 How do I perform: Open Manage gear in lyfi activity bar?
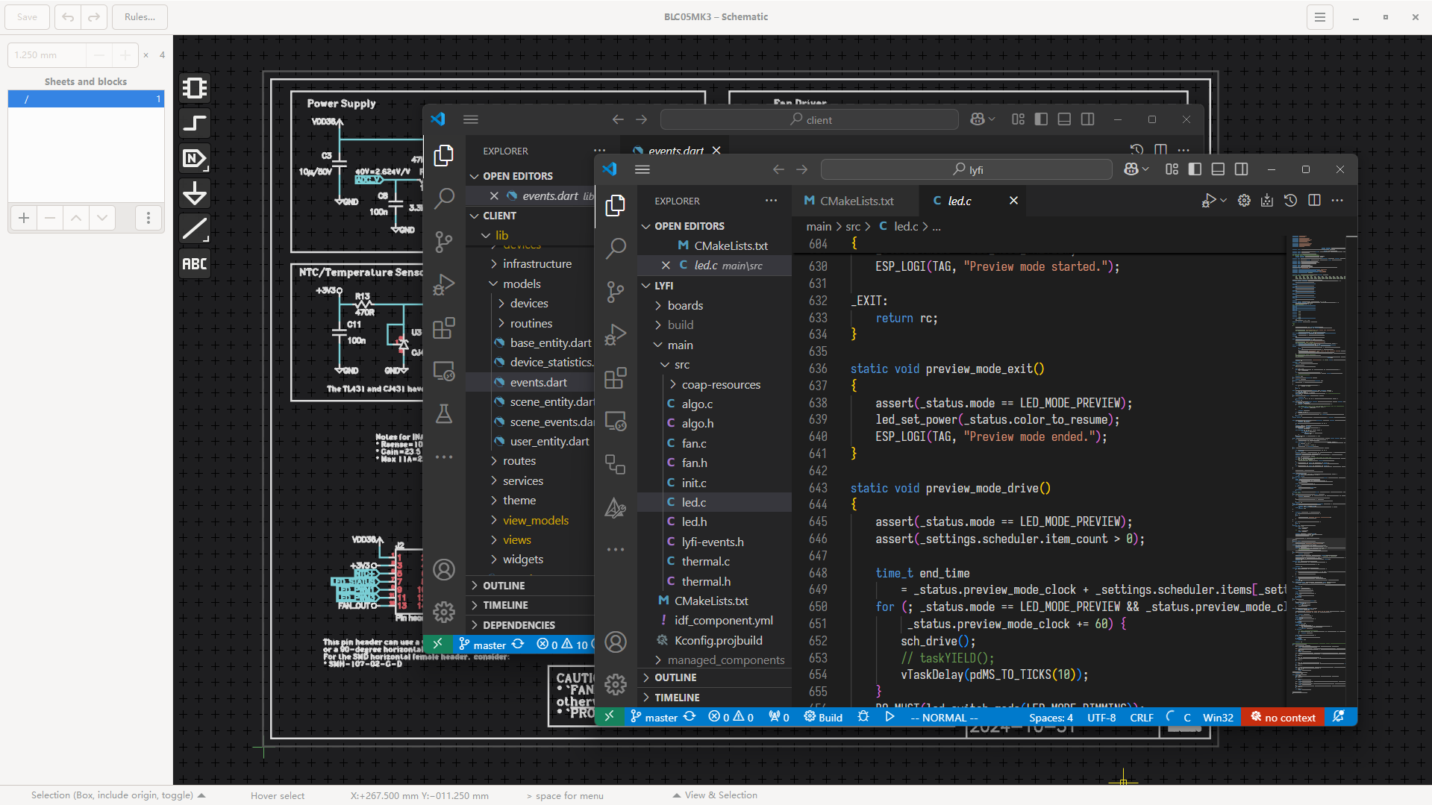(x=616, y=684)
